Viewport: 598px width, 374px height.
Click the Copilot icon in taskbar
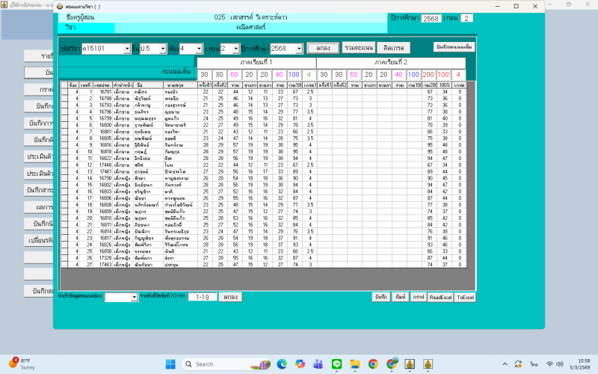(x=300, y=364)
